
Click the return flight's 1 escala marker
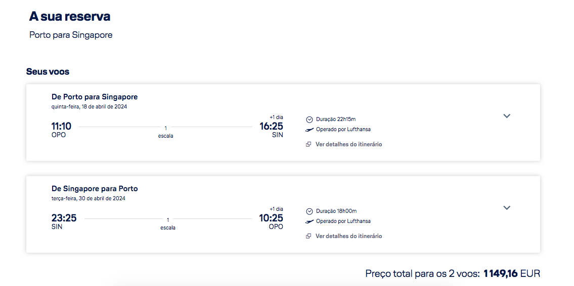tap(168, 223)
